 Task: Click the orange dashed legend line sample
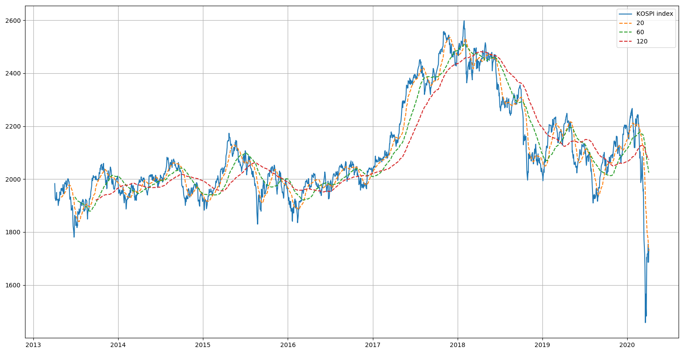tap(626, 23)
